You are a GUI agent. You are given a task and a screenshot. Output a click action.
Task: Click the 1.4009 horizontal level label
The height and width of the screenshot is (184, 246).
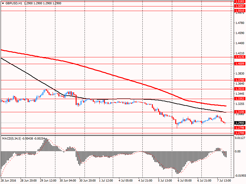(239, 64)
